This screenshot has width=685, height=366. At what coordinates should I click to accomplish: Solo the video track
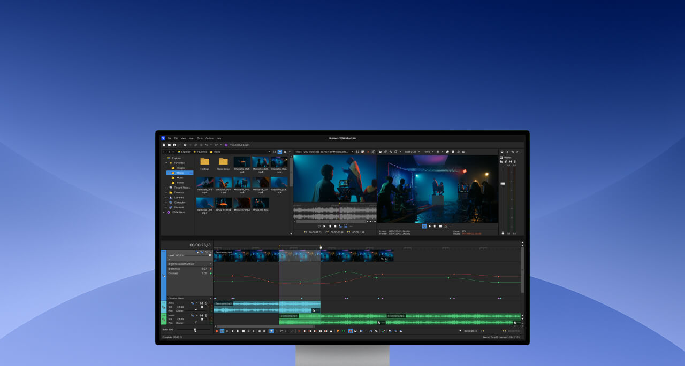click(210, 252)
